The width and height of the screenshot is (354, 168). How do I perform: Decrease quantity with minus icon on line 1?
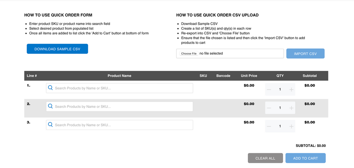269,90
